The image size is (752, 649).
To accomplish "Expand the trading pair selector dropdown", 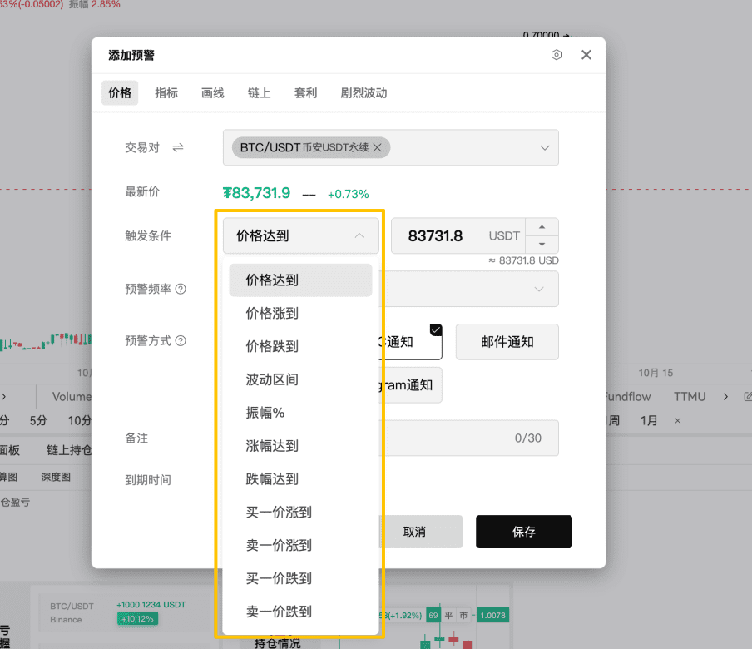I will 544,148.
